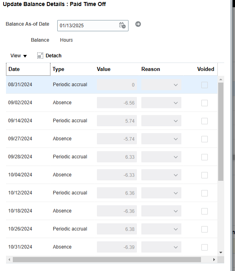Open Reason dropdown for 10/31/2024 row
The width and height of the screenshot is (235, 271).
pyautogui.click(x=161, y=247)
